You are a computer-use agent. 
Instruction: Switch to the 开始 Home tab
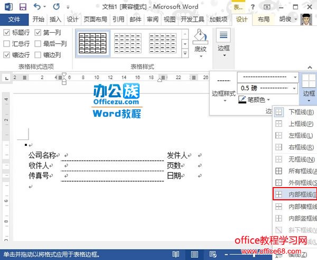click(x=38, y=20)
